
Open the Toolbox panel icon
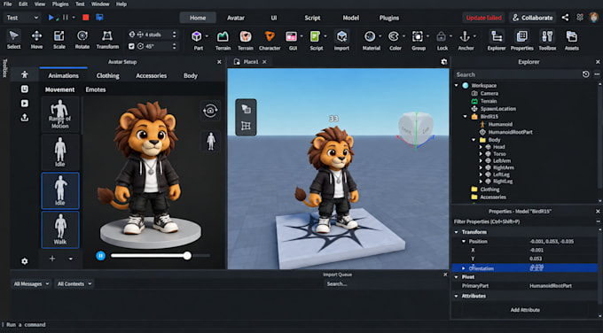547,40
